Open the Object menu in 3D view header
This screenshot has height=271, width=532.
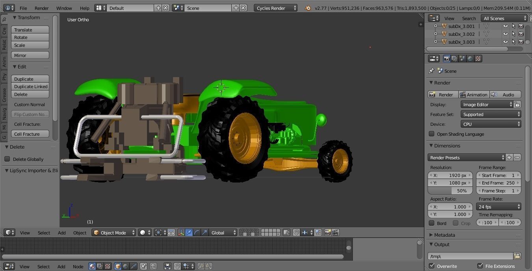pos(80,232)
